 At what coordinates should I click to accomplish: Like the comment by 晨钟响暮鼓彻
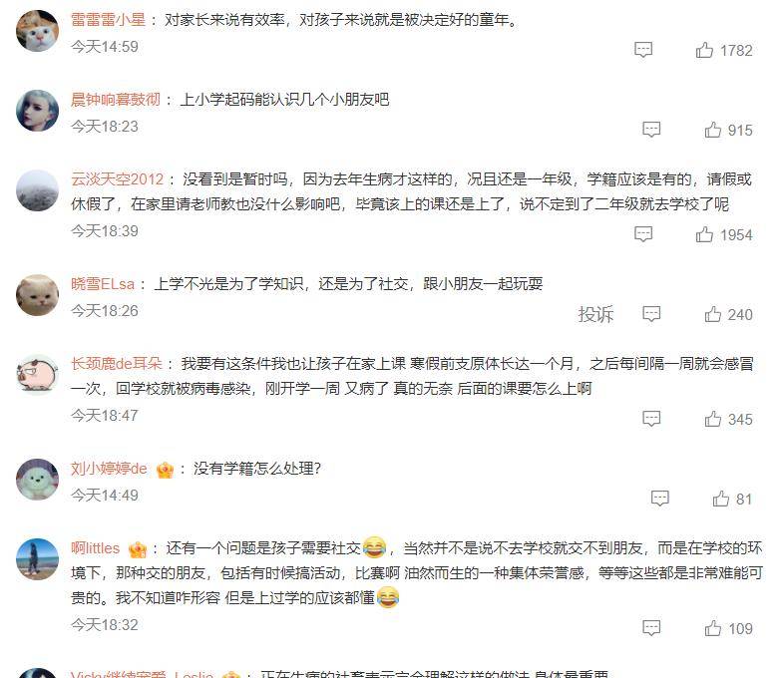pos(712,130)
